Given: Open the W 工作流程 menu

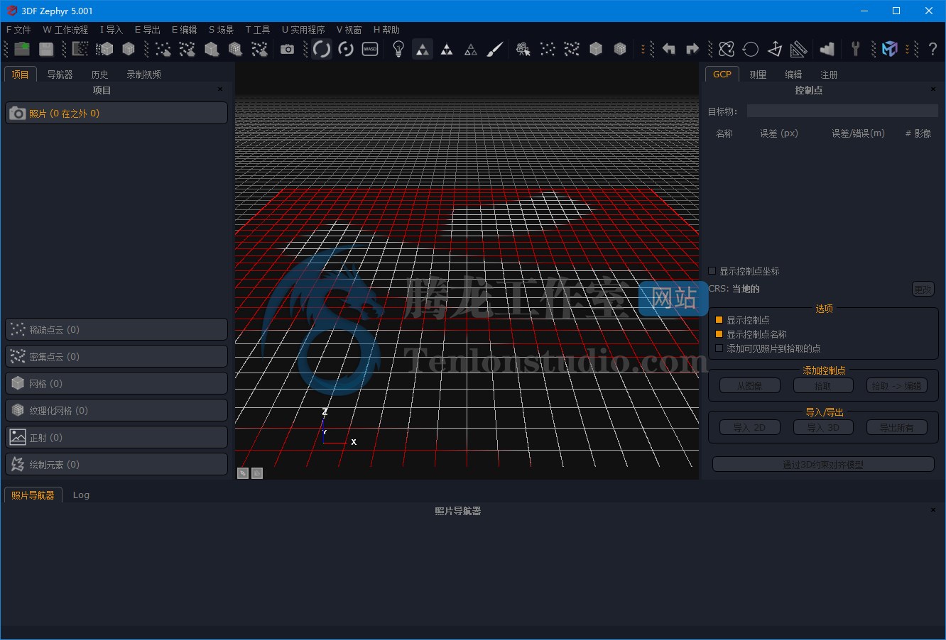Looking at the screenshot, I should point(65,30).
